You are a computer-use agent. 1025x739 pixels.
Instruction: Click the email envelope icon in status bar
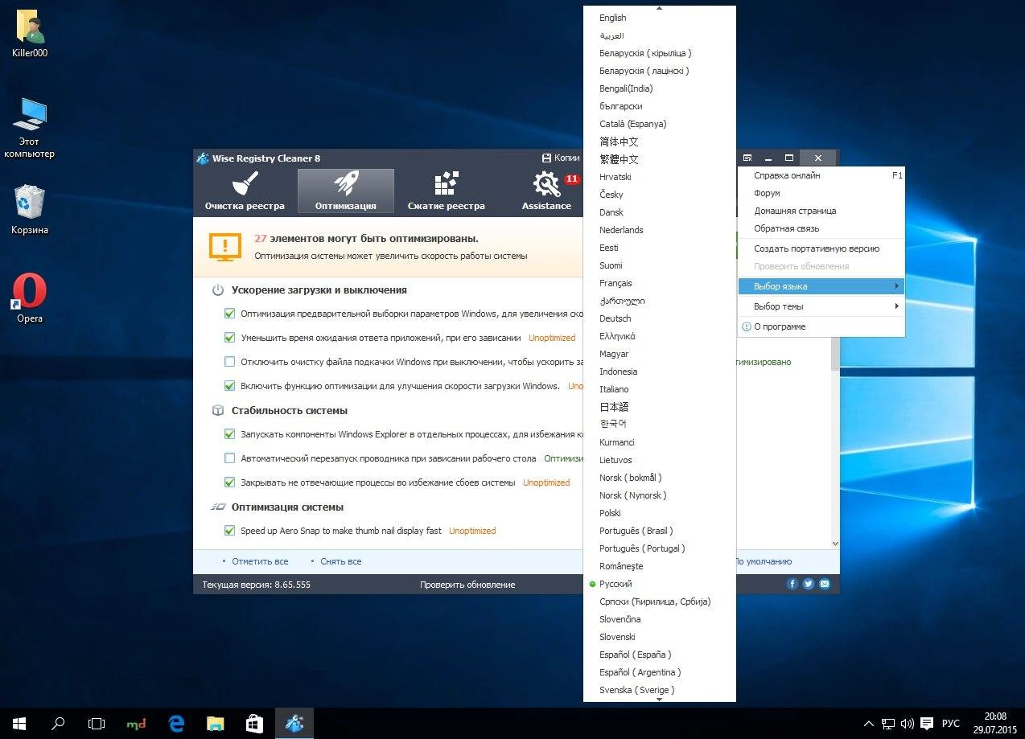[825, 584]
